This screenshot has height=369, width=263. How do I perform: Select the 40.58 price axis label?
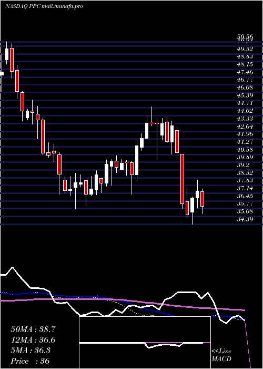245,149
